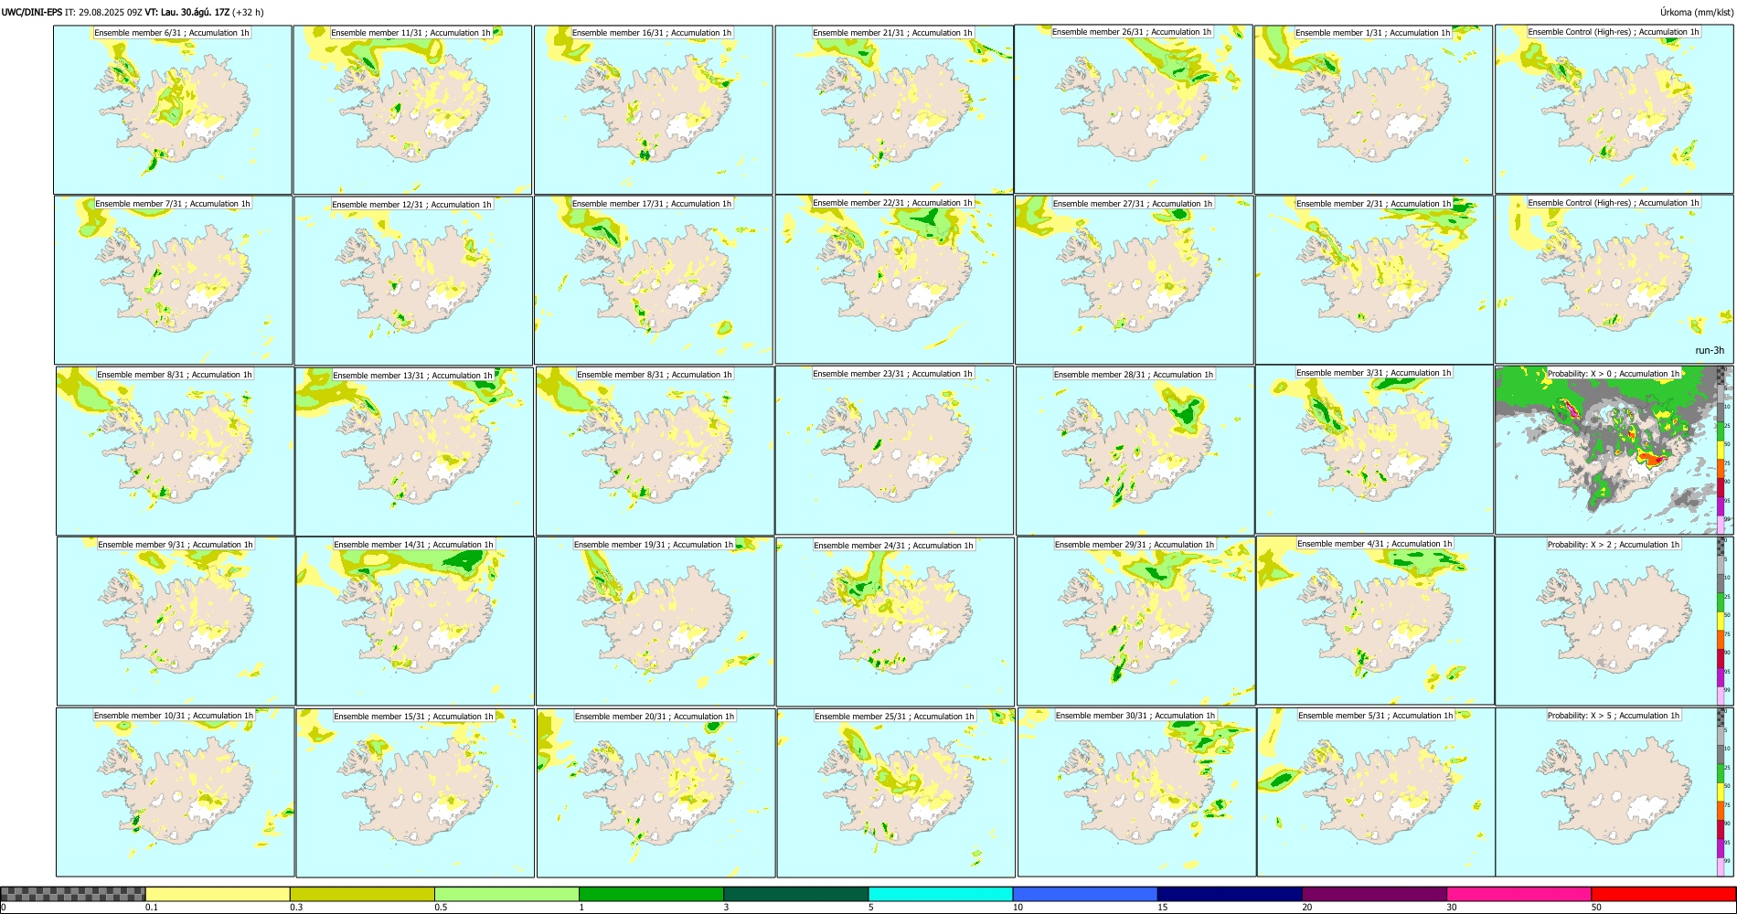1737x914 pixels.
Task: Click the 'VT: Lau. 30.ágú. 17Z' valid time text
Action: tap(186, 13)
